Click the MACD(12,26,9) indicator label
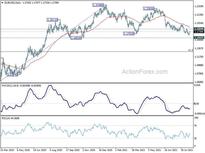Viewport: 205px width, 153px height. coord(10,86)
